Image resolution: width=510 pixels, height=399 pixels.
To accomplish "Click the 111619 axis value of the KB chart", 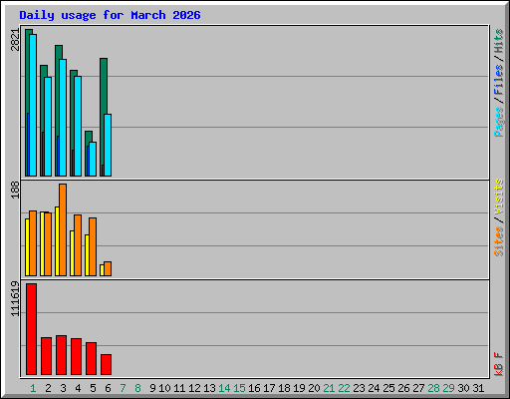I will pyautogui.click(x=15, y=299).
